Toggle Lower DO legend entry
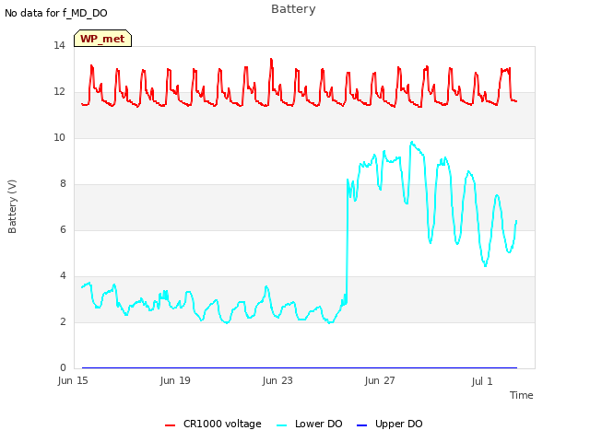 310,424
